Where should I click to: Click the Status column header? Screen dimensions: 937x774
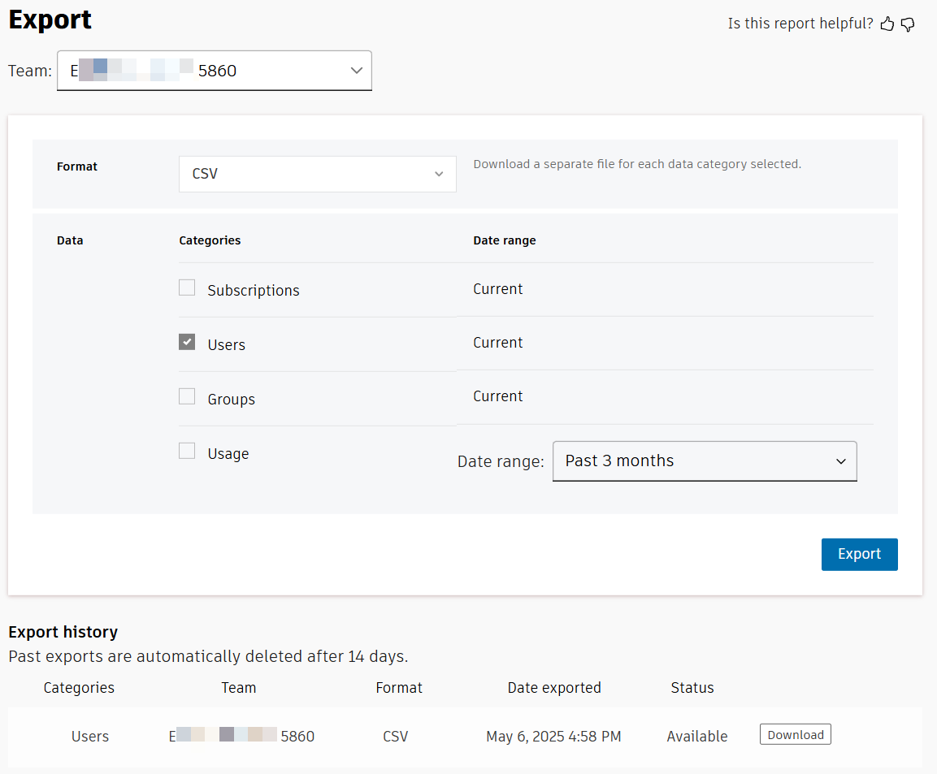(692, 687)
